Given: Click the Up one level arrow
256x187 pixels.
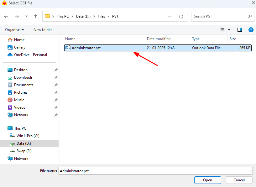Looking at the screenshot, I should pyautogui.click(x=35, y=16).
